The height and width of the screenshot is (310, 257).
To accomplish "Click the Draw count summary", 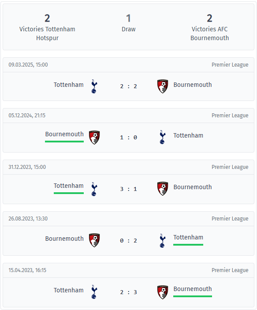I will pos(129,23).
